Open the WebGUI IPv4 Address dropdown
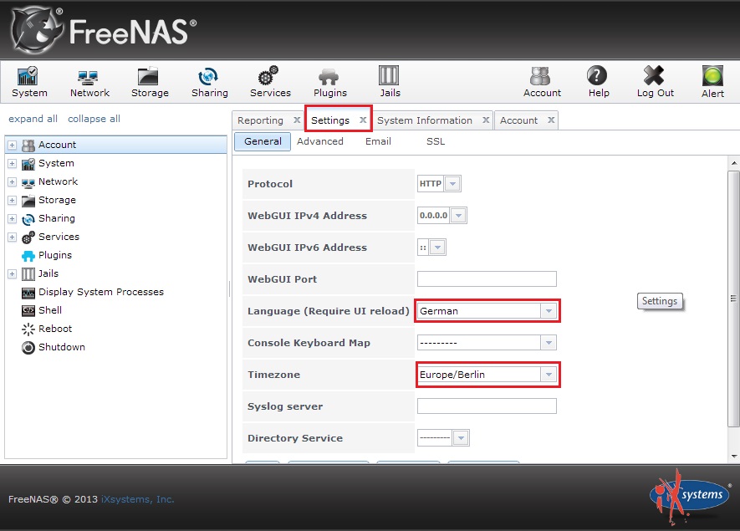Viewport: 740px width, 531px height. tap(458, 216)
